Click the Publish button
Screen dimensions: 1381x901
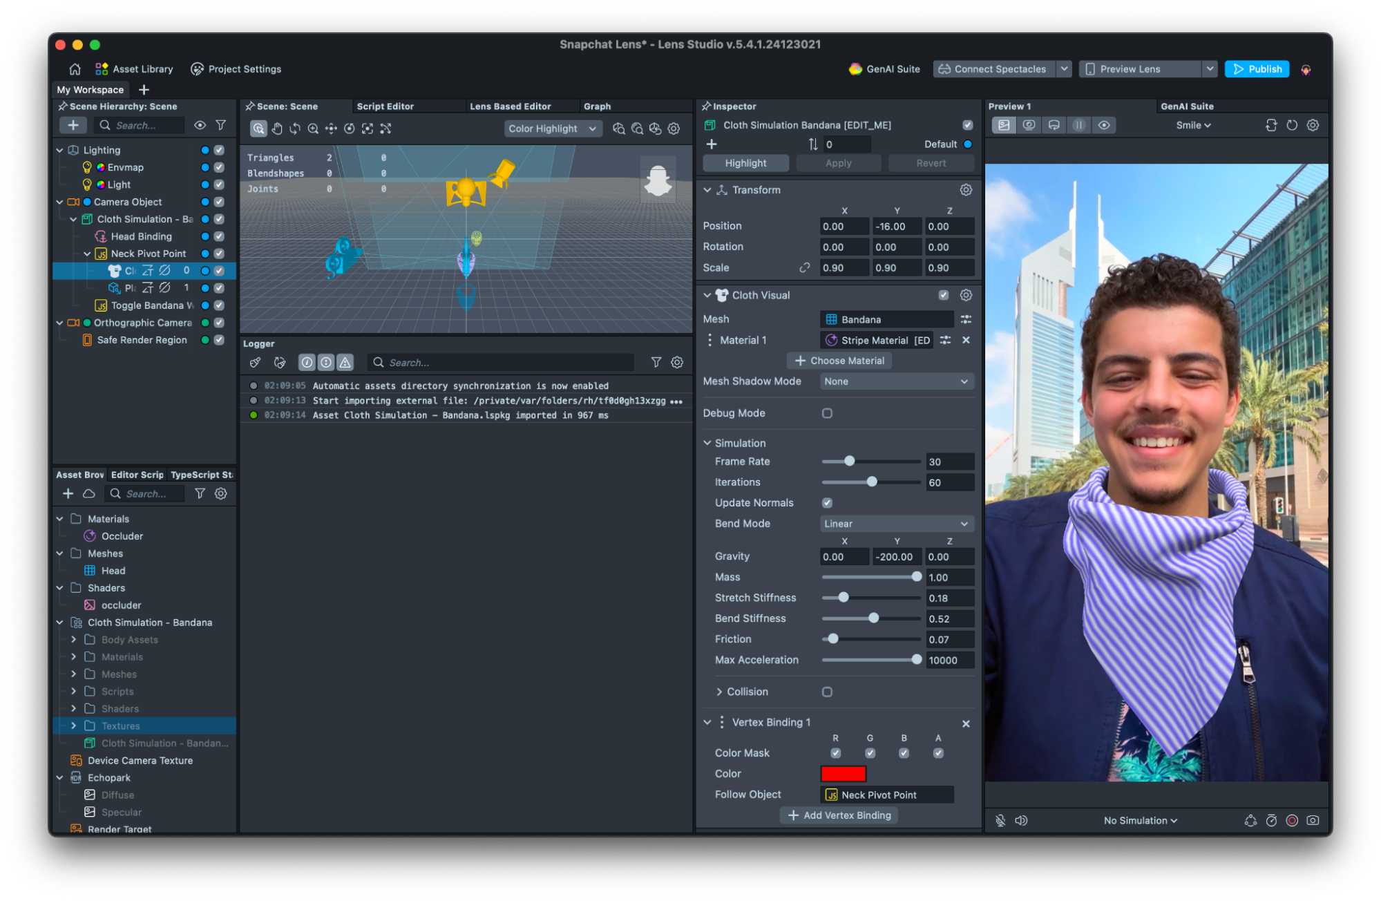coord(1257,69)
